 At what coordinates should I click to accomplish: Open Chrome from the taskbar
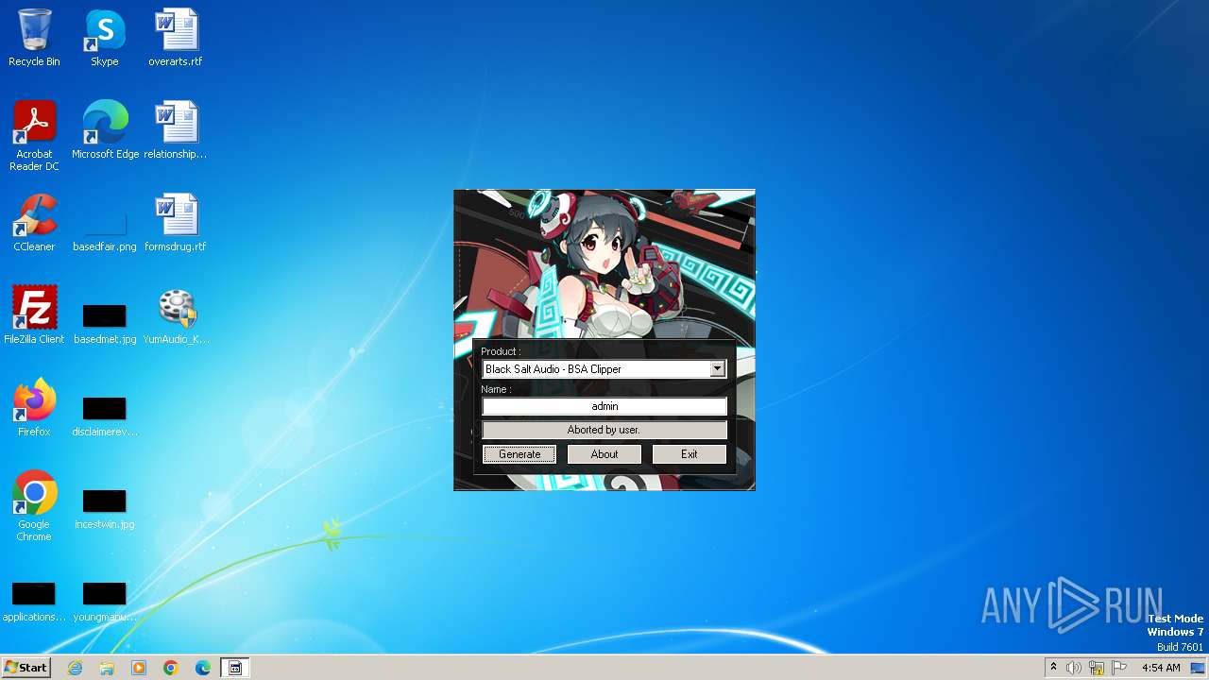point(171,668)
